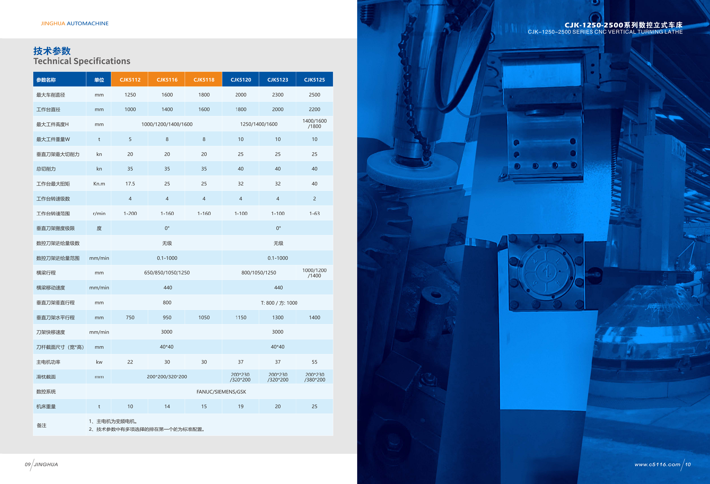710x484 pixels.
Task: Click the 工作台直径 row label
Action: [x=48, y=110]
